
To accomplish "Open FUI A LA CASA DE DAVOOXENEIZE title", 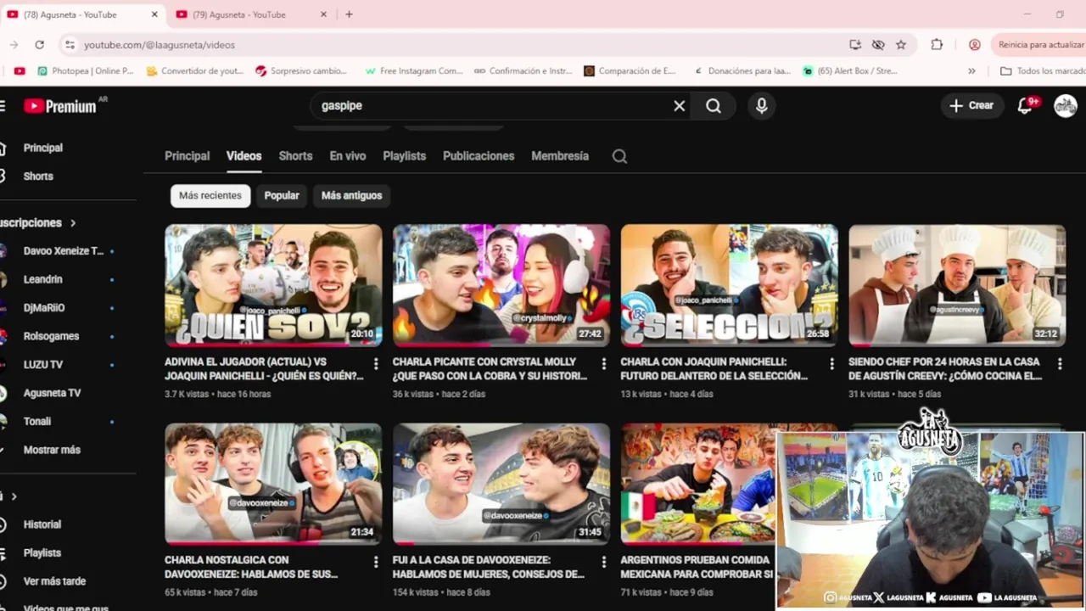I will pos(489,567).
